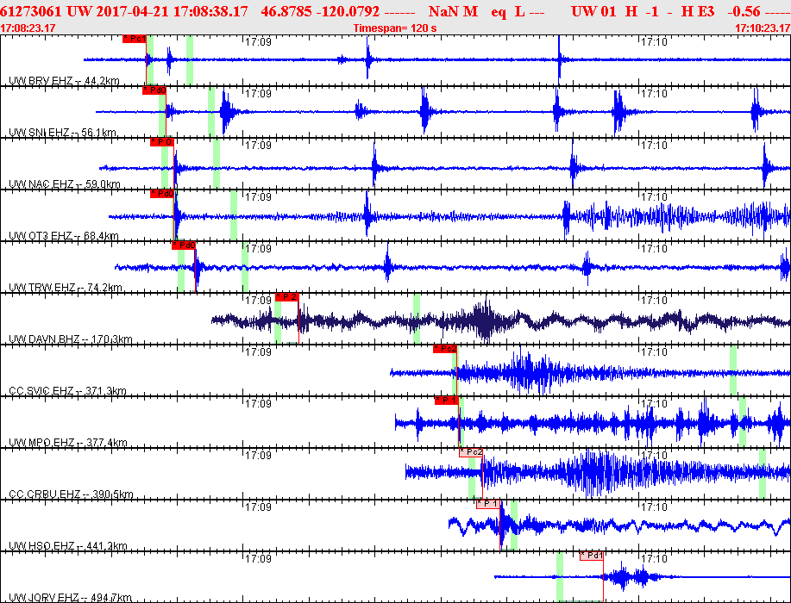Click the green marker mid-trace on DAVN after 17:09

(x=416, y=319)
